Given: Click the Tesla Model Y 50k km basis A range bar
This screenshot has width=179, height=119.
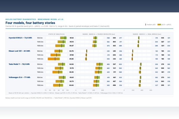Looking at the screenshot, I should click(100, 64).
